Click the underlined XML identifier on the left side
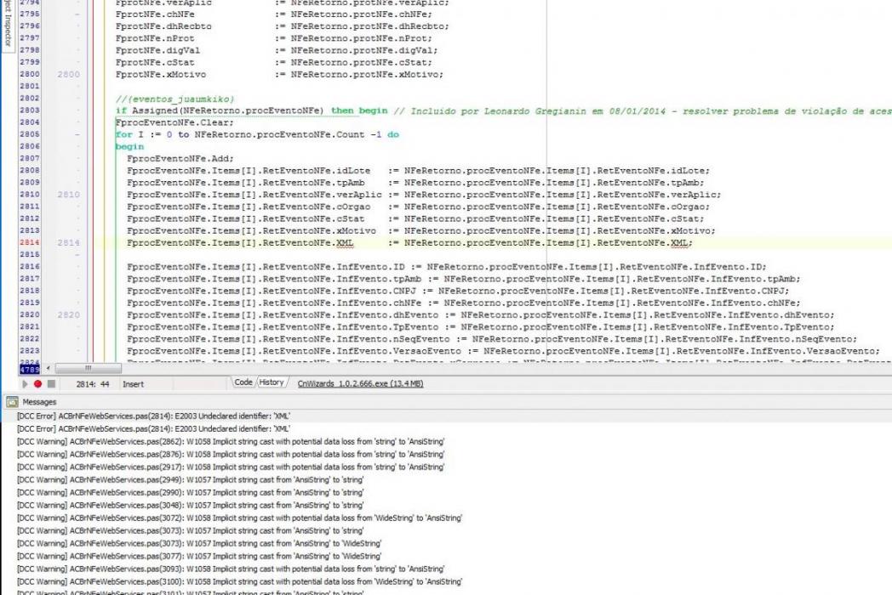Screen dimensions: 892x595 click(345, 242)
